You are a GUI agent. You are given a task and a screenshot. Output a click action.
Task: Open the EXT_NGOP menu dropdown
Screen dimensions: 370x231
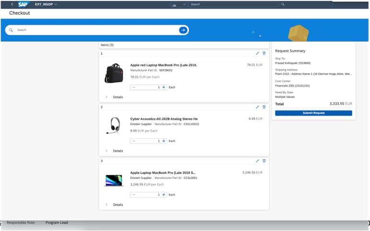tap(46, 4)
